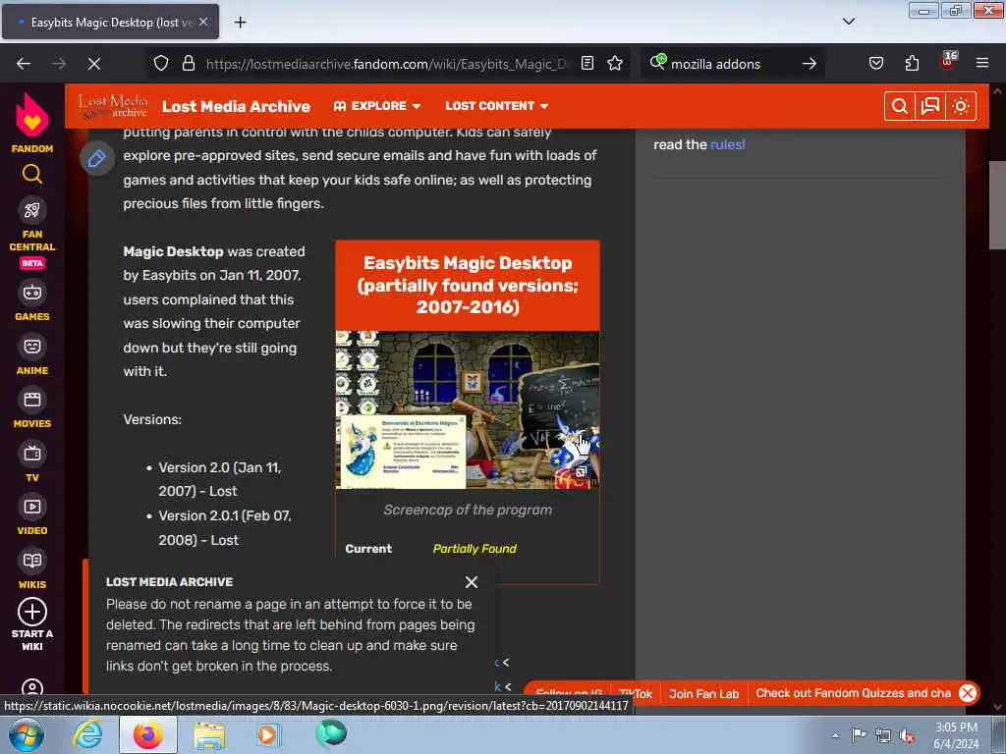The width and height of the screenshot is (1006, 754).
Task: Stop page loading X button
Action: point(93,64)
